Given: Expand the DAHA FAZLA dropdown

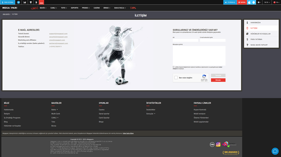Looking at the screenshot, I should point(120,8).
